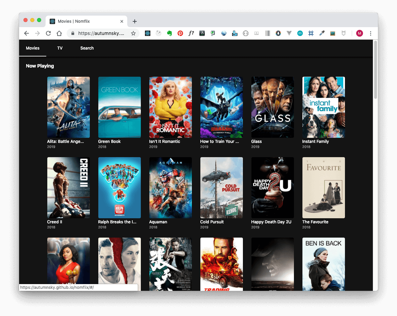Reload the current page

click(48, 33)
